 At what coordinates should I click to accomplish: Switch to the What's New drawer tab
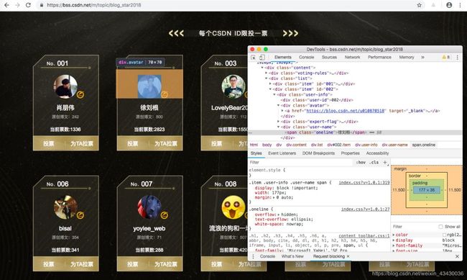point(292,256)
